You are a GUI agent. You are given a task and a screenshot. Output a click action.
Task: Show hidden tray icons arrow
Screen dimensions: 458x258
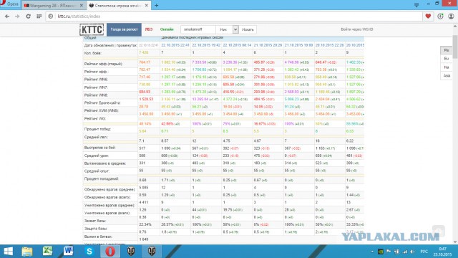tap(372, 252)
